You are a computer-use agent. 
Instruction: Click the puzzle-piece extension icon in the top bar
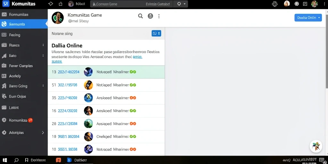275,4
